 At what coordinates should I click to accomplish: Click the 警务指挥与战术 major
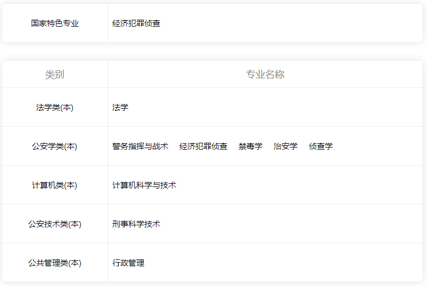point(140,146)
